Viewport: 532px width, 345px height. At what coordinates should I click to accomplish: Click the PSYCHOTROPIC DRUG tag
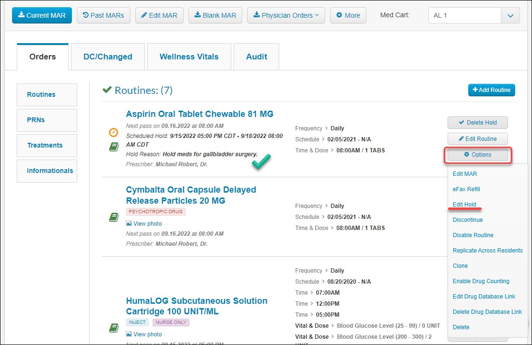[x=156, y=211]
